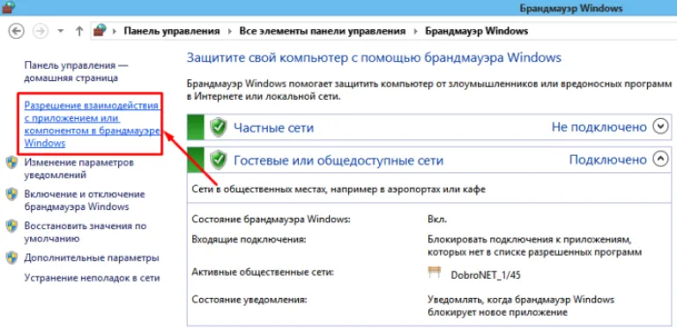The width and height of the screenshot is (677, 328).
Task: Click the window title 'Брандмауэр Windows'
Action: pyautogui.click(x=571, y=8)
